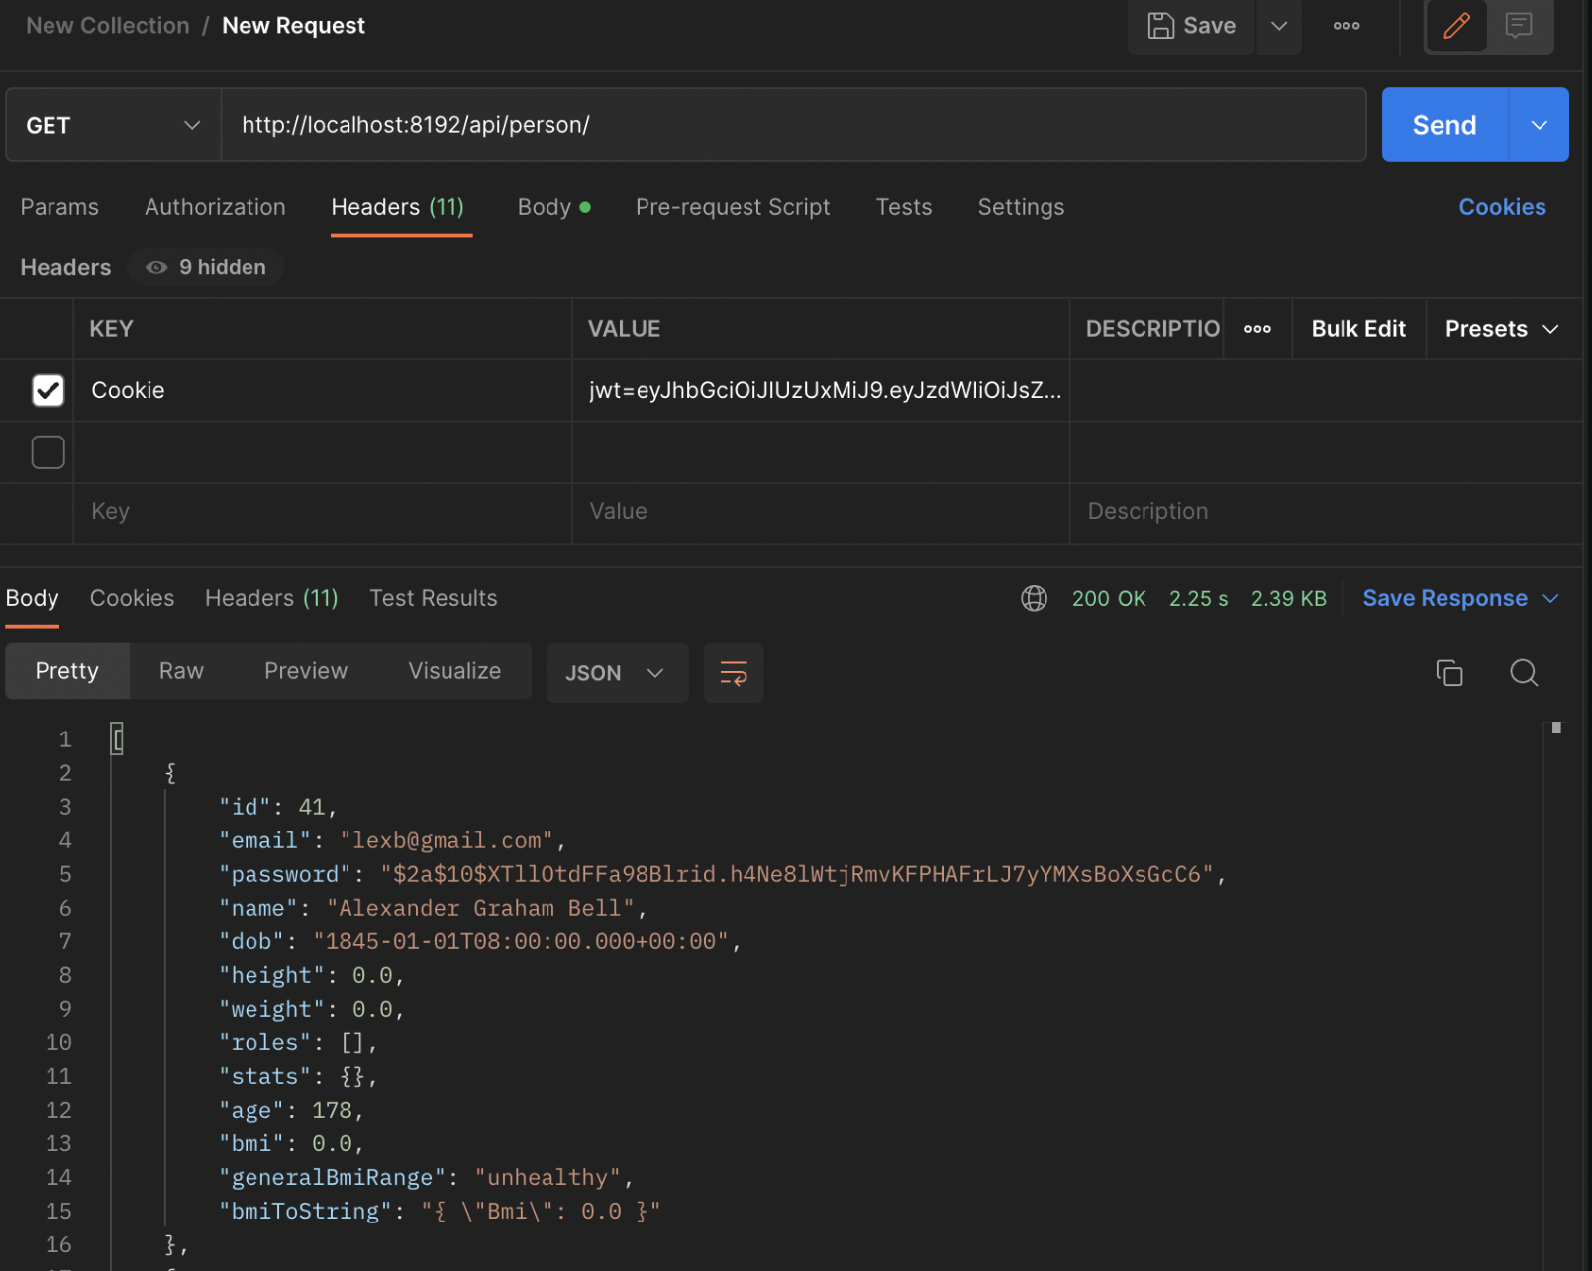Image resolution: width=1592 pixels, height=1271 pixels.
Task: Open header table column options ellipsis
Action: 1257,329
